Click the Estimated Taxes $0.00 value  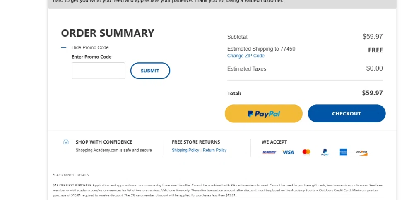[374, 68]
